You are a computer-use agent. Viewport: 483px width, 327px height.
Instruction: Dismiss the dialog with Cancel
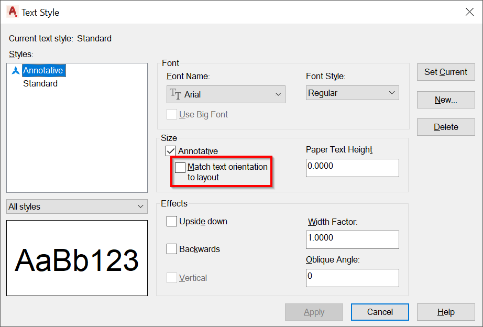pos(379,312)
